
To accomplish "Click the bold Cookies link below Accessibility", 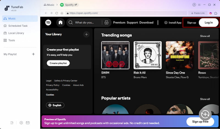I will (50, 95).
